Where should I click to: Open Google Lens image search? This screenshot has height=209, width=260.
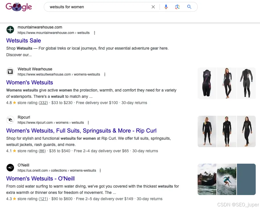(177, 7)
